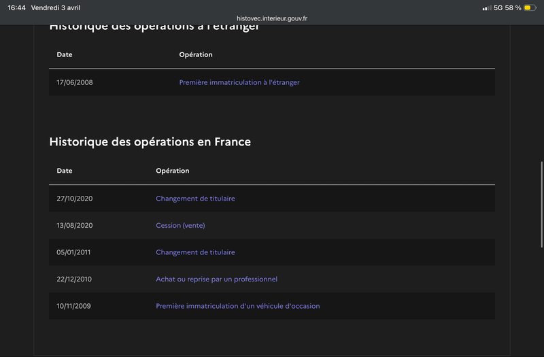Viewport: 544px width, 357px height.
Task: Open the 'Cession (vente)' operation link
Action: tap(180, 225)
